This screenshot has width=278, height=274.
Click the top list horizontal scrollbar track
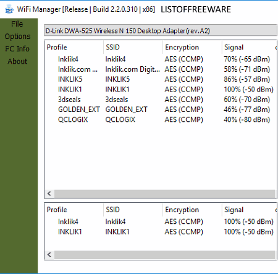[164, 194]
